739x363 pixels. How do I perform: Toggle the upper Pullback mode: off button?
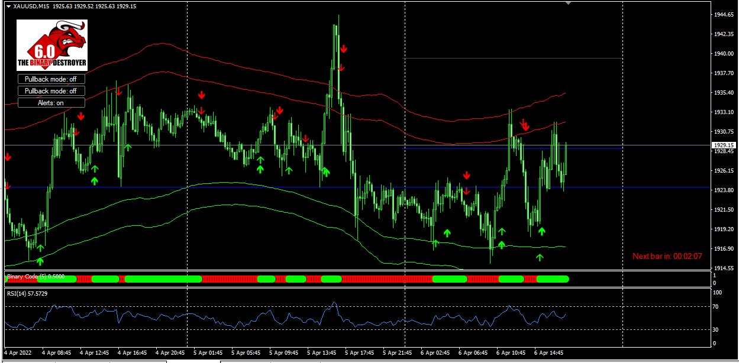[51, 79]
